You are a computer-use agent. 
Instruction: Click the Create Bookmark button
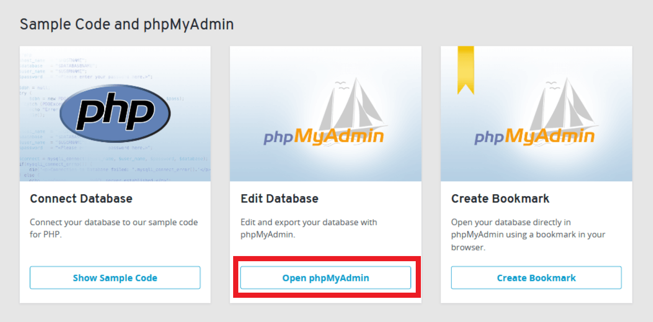(x=536, y=278)
